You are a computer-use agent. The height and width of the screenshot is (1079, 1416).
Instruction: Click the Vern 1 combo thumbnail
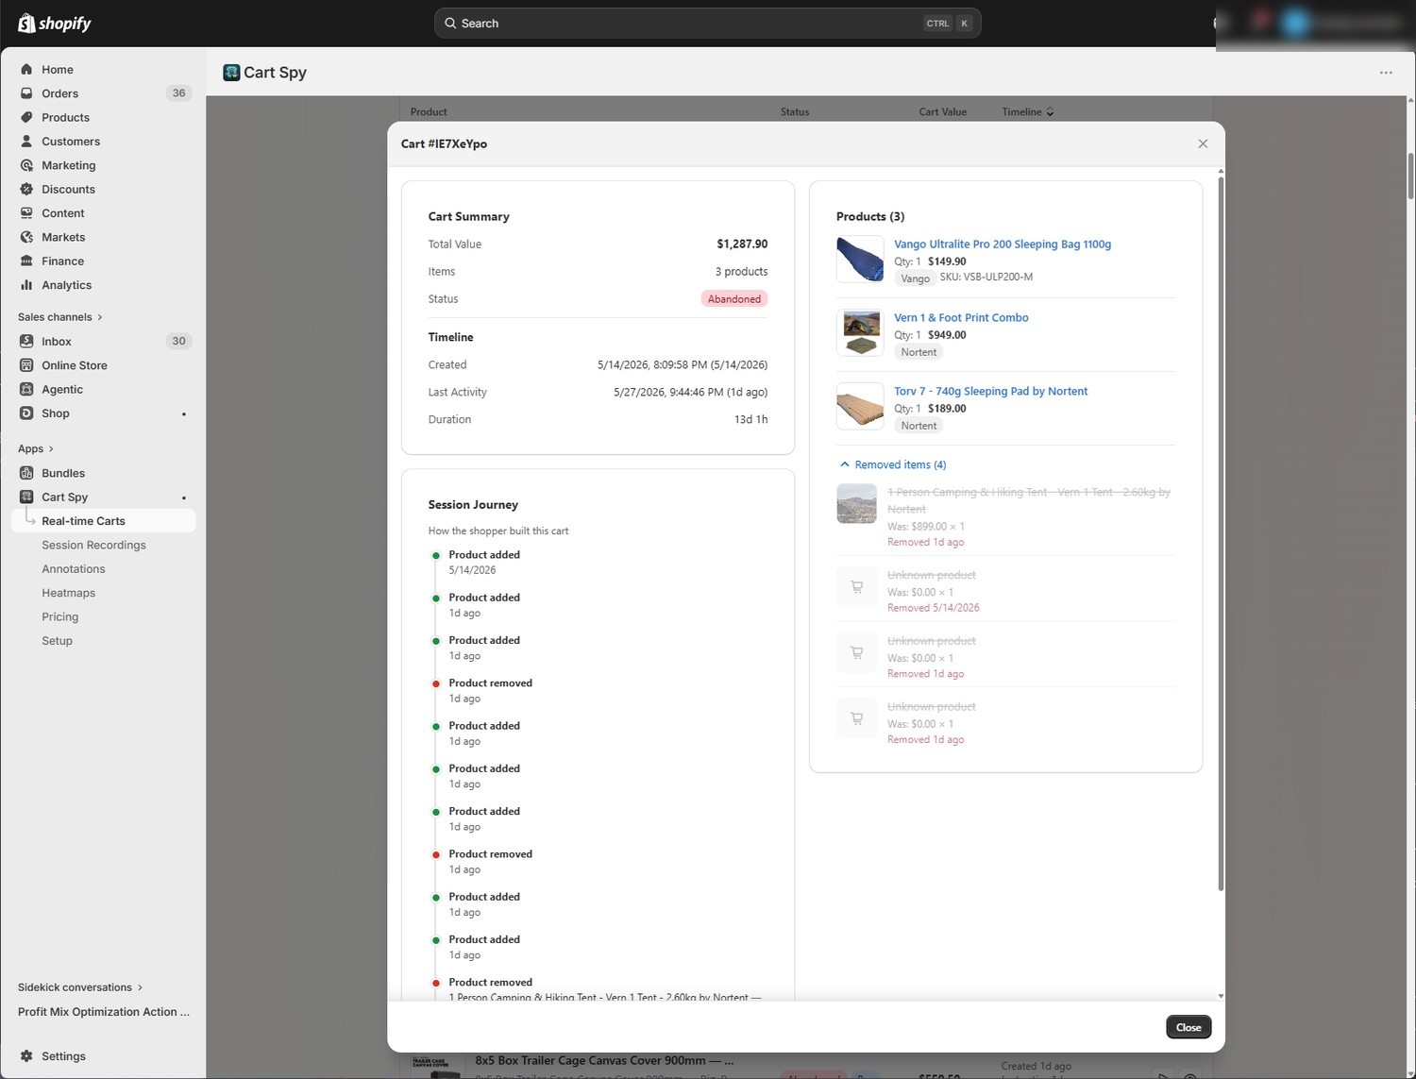(860, 333)
